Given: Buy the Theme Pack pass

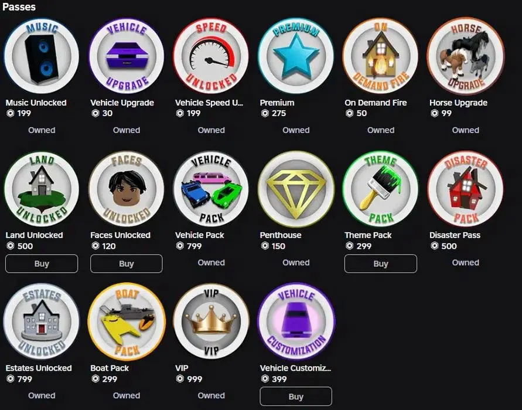Looking at the screenshot, I should coord(380,264).
